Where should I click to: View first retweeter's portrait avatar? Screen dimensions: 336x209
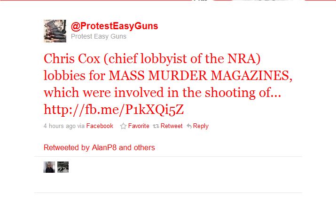[49, 167]
